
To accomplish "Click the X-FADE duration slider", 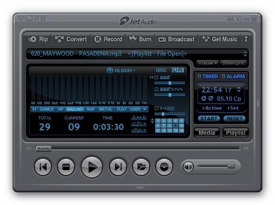I will point(169,114).
